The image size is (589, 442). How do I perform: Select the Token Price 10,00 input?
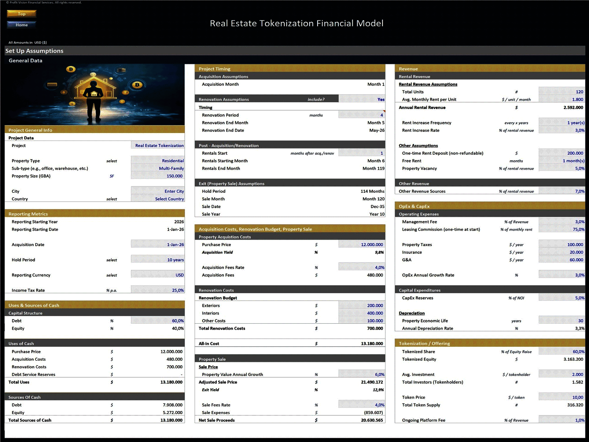tap(561, 397)
